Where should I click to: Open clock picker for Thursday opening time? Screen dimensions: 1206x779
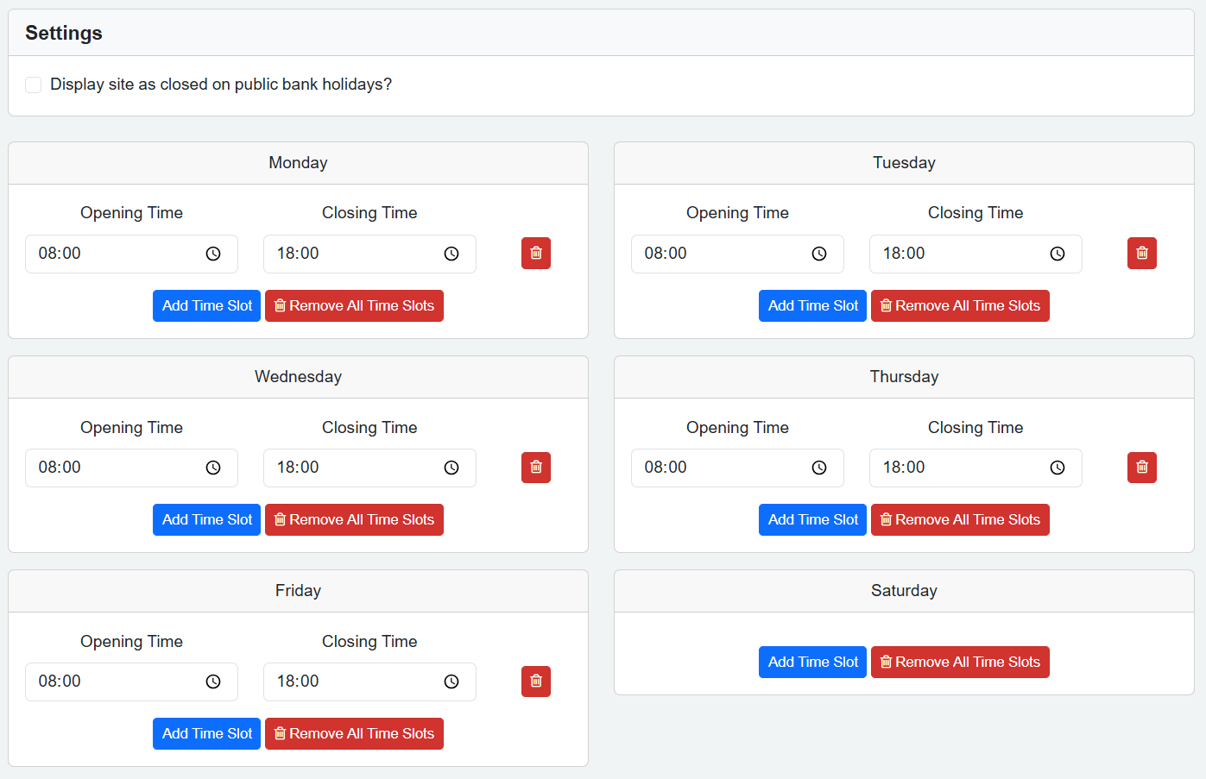point(818,468)
